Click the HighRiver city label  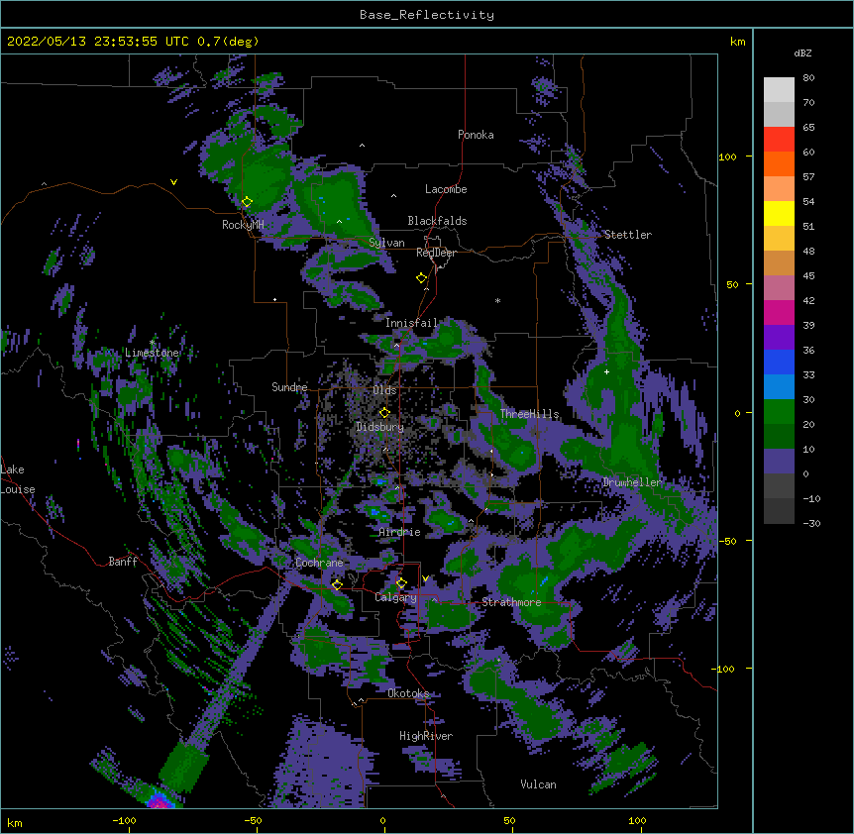[426, 736]
